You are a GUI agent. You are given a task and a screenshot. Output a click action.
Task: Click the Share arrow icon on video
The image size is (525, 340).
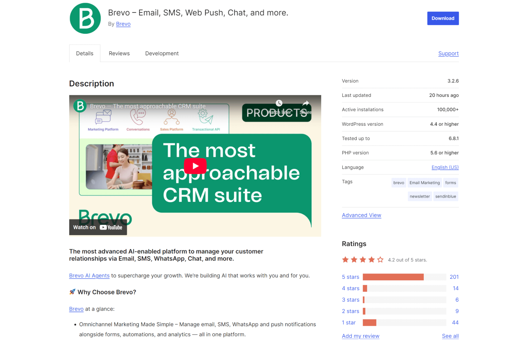click(306, 103)
